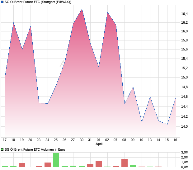The image size is (193, 170).
Task: Click the '01.' date label above April
Action: coord(99,140)
